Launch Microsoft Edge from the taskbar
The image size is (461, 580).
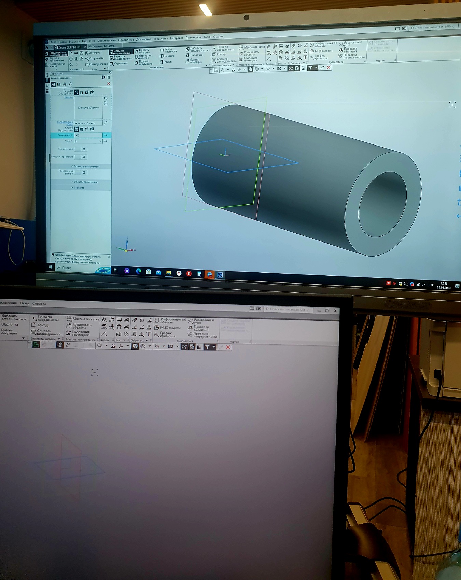(x=138, y=271)
